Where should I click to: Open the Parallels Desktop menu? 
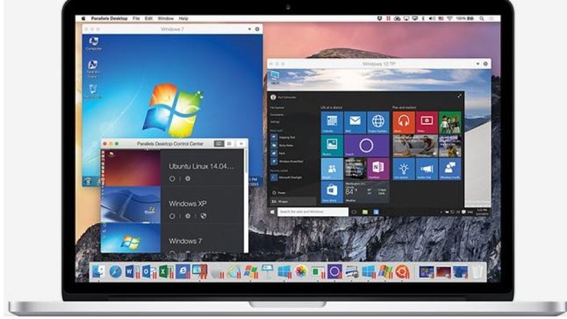pos(109,18)
